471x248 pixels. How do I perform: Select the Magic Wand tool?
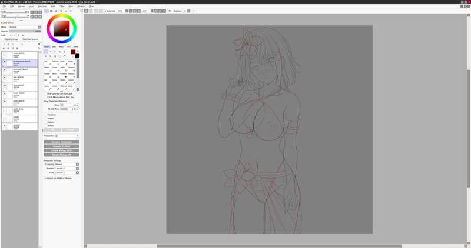55,52
